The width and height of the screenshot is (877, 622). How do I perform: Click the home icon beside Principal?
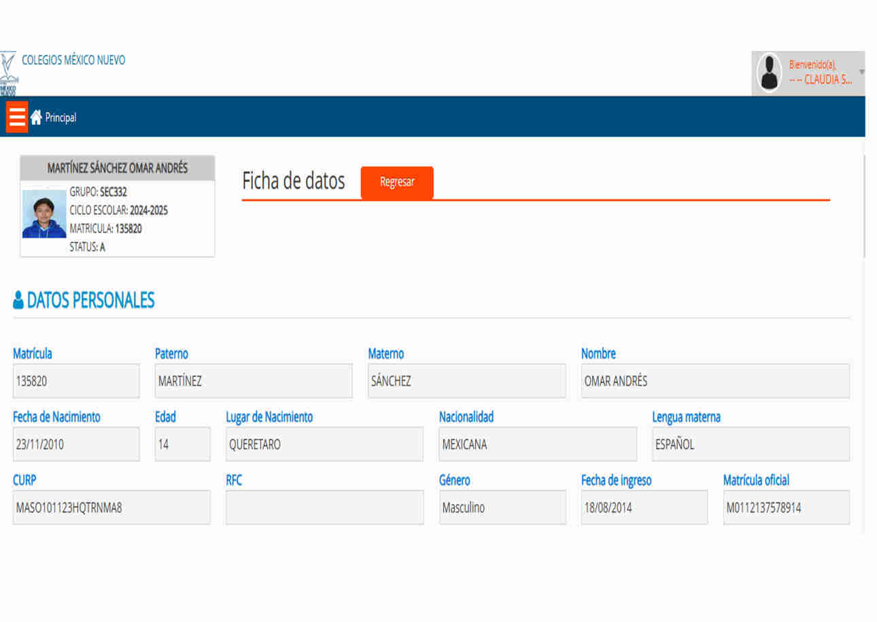point(36,117)
